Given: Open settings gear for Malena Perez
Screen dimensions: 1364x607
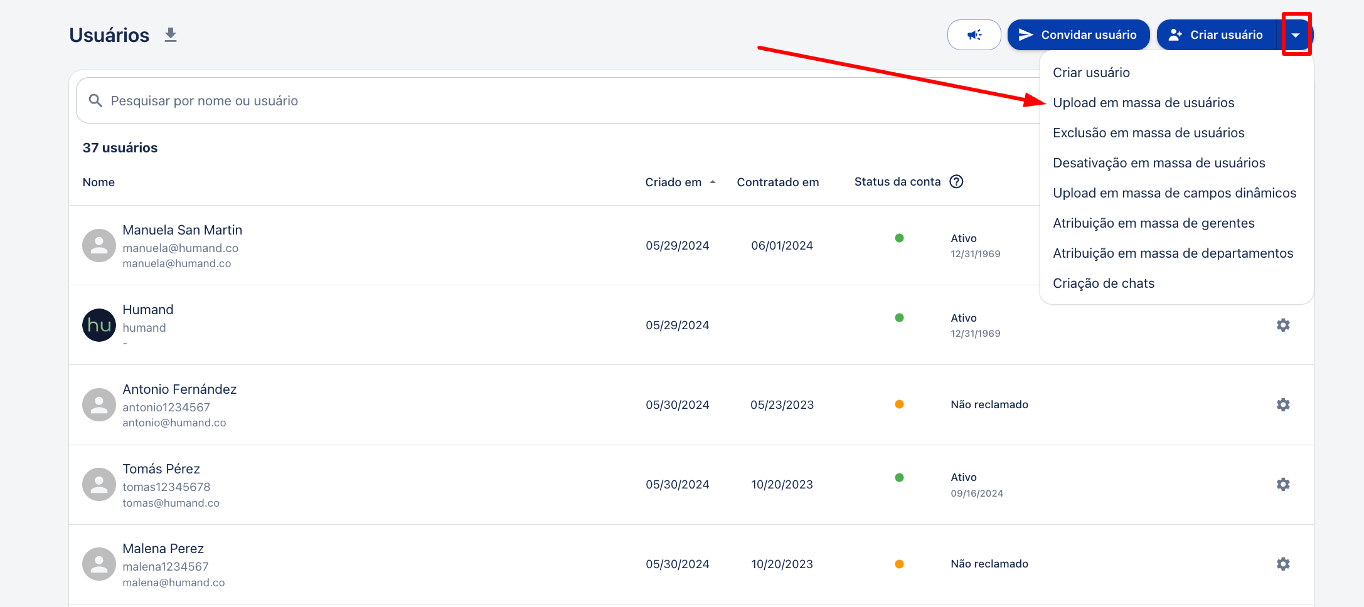Looking at the screenshot, I should [1283, 564].
